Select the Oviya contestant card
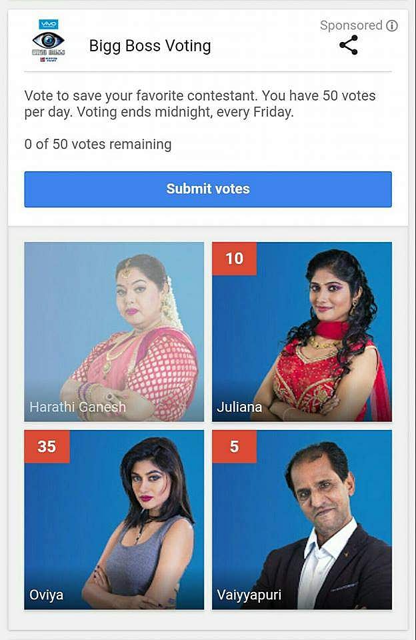The width and height of the screenshot is (416, 640). pos(114,519)
